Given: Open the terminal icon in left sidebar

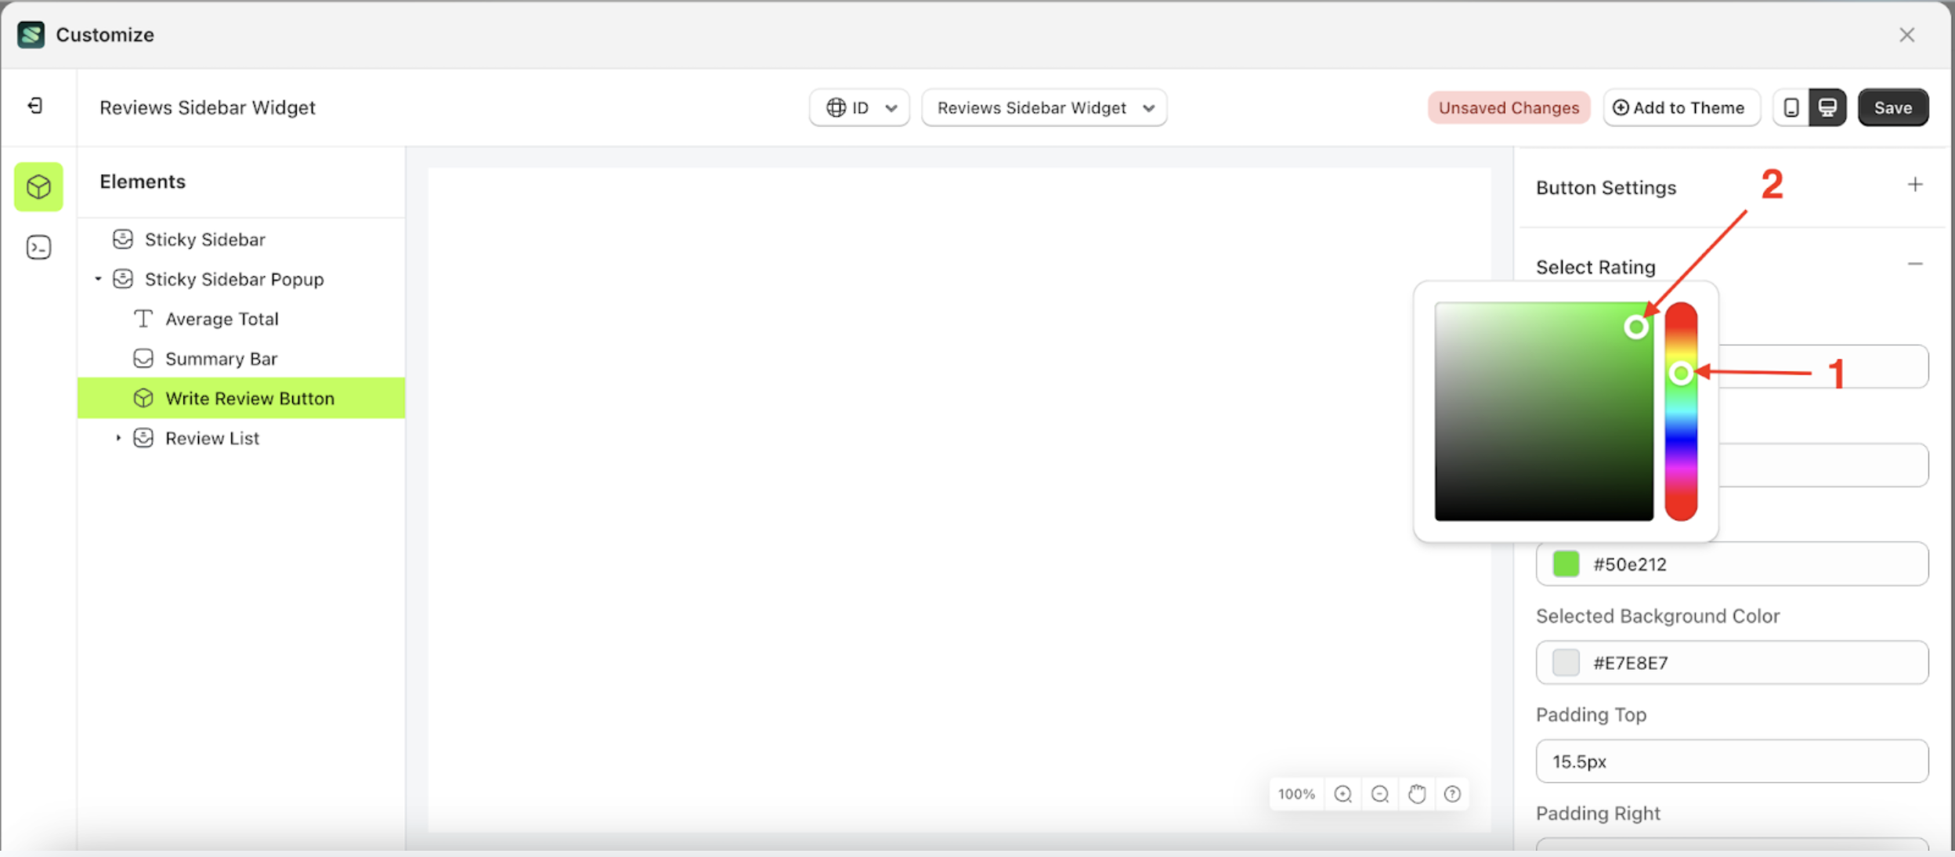Looking at the screenshot, I should (38, 246).
